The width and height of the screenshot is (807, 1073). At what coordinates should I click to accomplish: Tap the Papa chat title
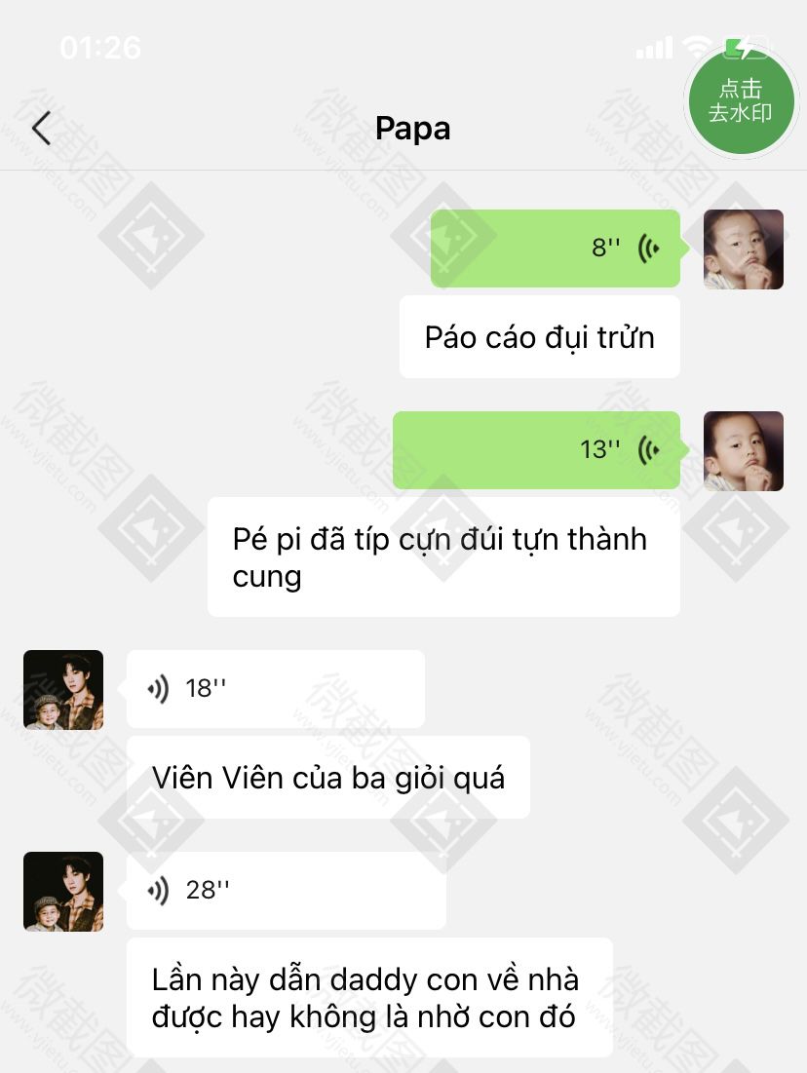[412, 129]
